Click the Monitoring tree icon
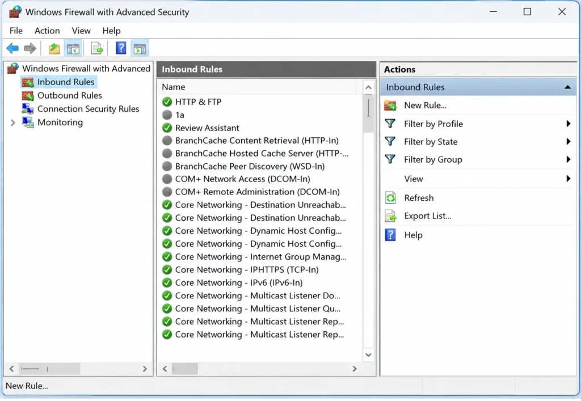 [28, 123]
